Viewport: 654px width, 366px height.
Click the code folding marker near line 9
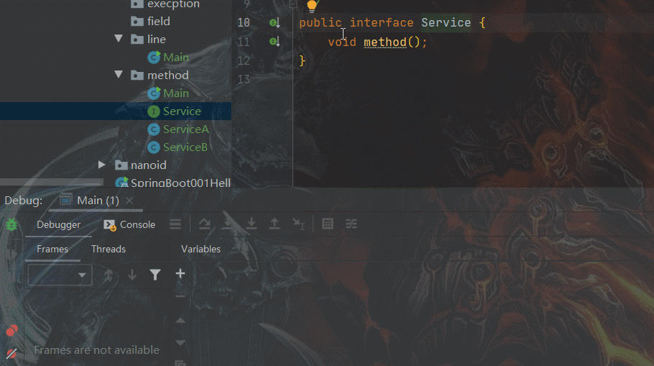(x=293, y=4)
